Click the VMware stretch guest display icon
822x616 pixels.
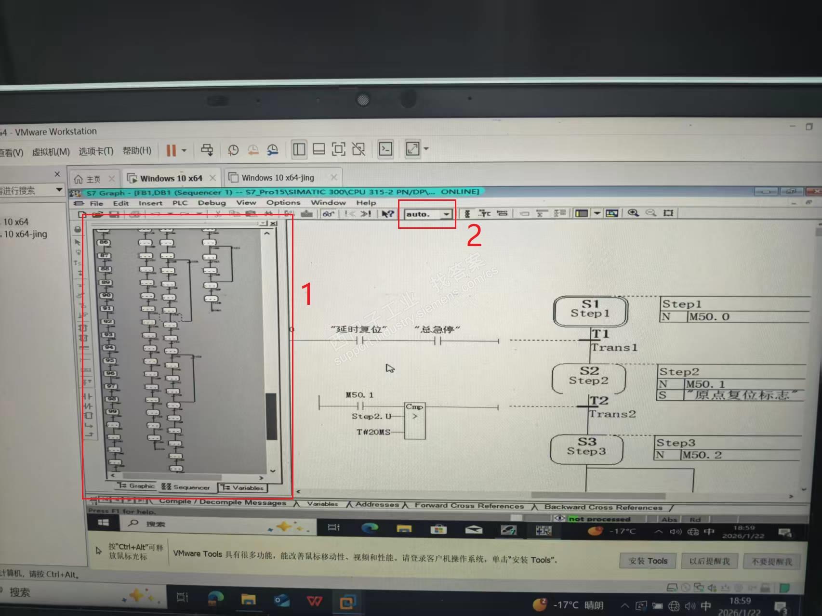(412, 149)
